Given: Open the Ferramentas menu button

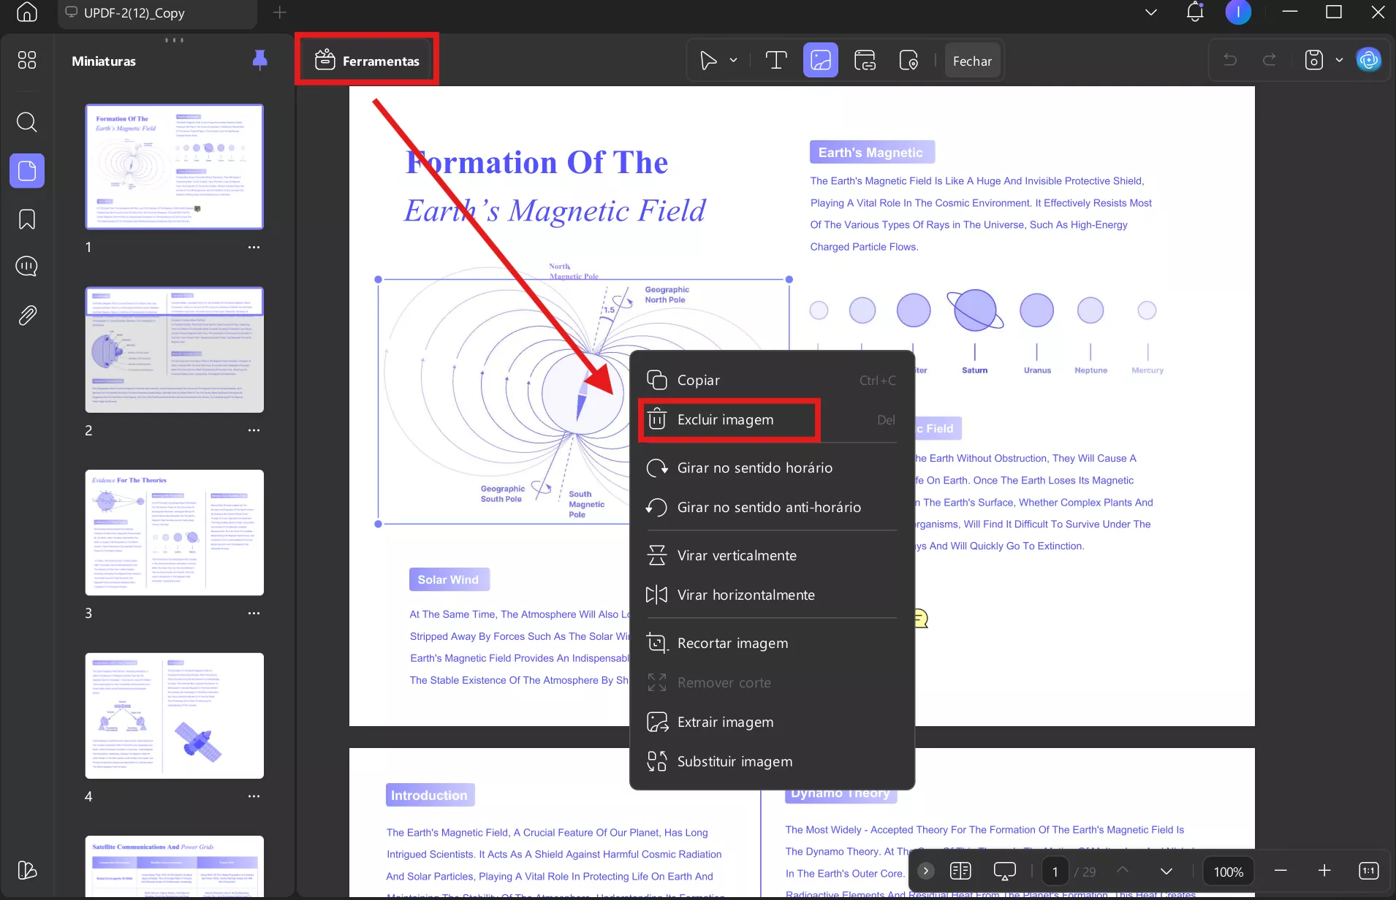Looking at the screenshot, I should tap(367, 61).
